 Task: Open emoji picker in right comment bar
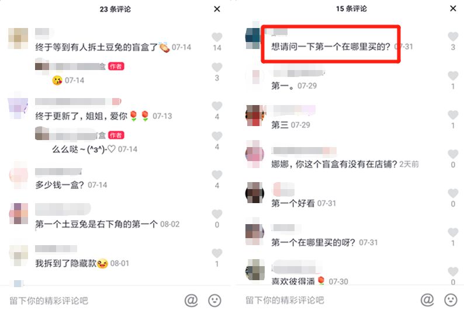click(451, 300)
